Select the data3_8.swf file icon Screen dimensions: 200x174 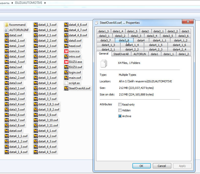point(7,126)
